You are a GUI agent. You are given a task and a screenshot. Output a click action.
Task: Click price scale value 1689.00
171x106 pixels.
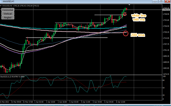pyautogui.click(x=166, y=62)
